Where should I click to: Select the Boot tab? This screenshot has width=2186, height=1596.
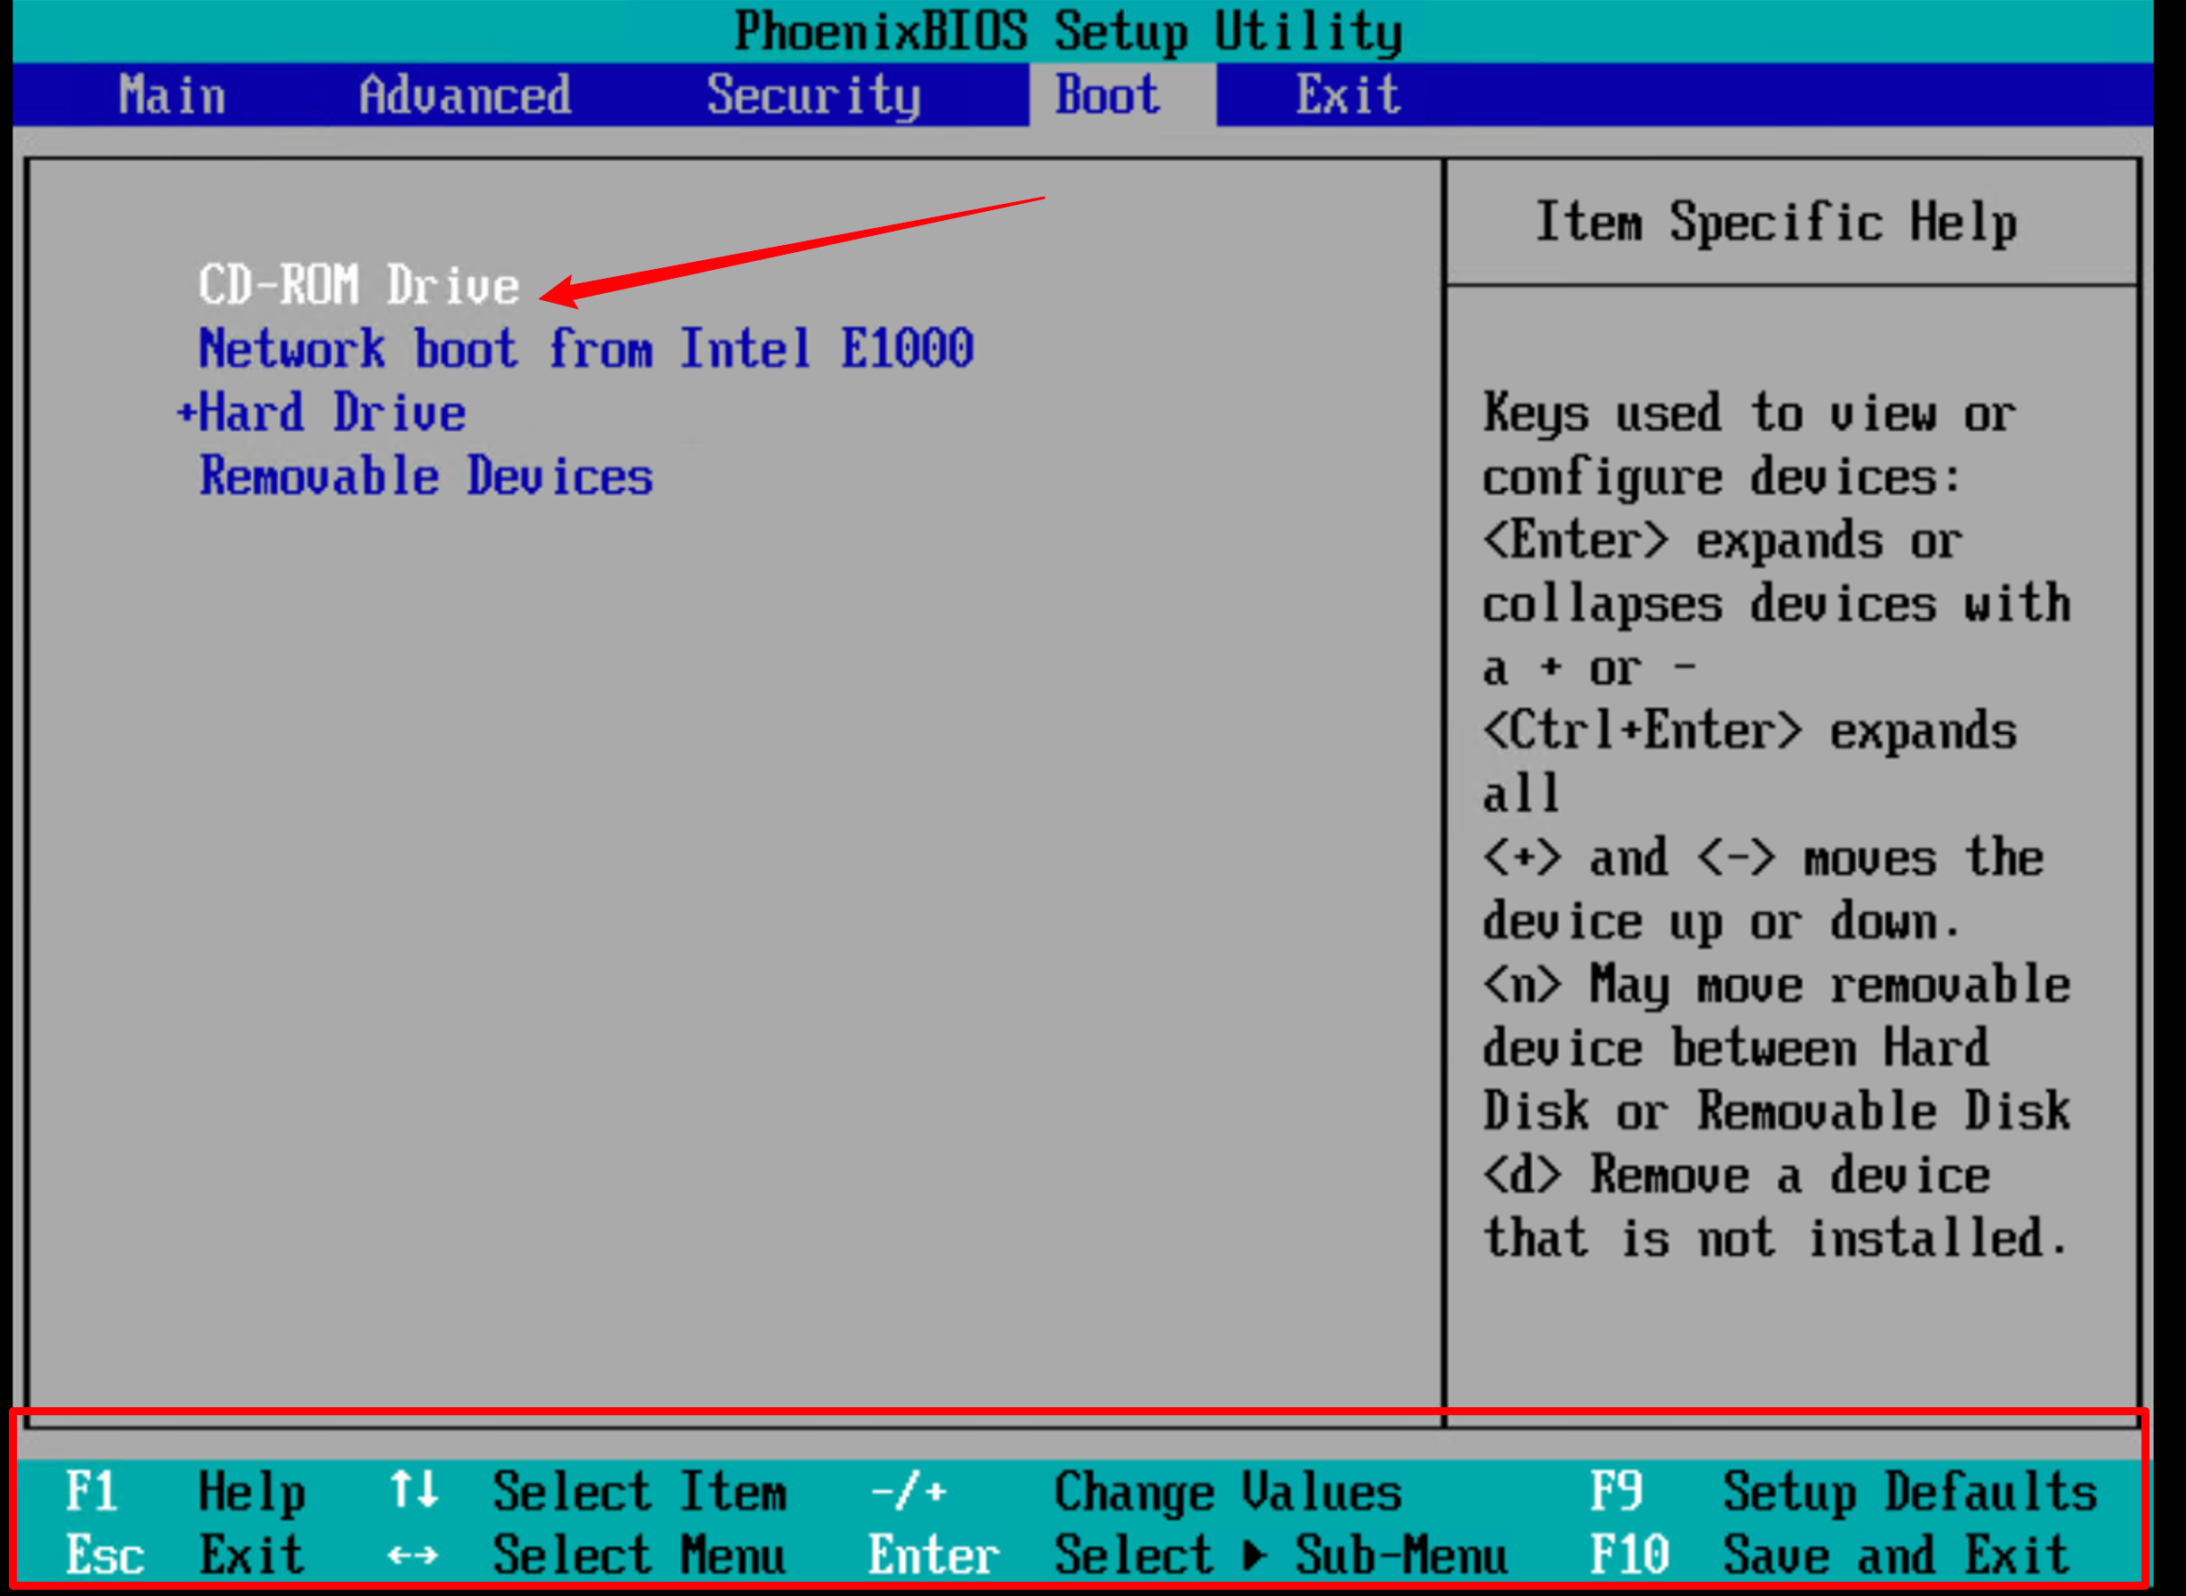1107,95
